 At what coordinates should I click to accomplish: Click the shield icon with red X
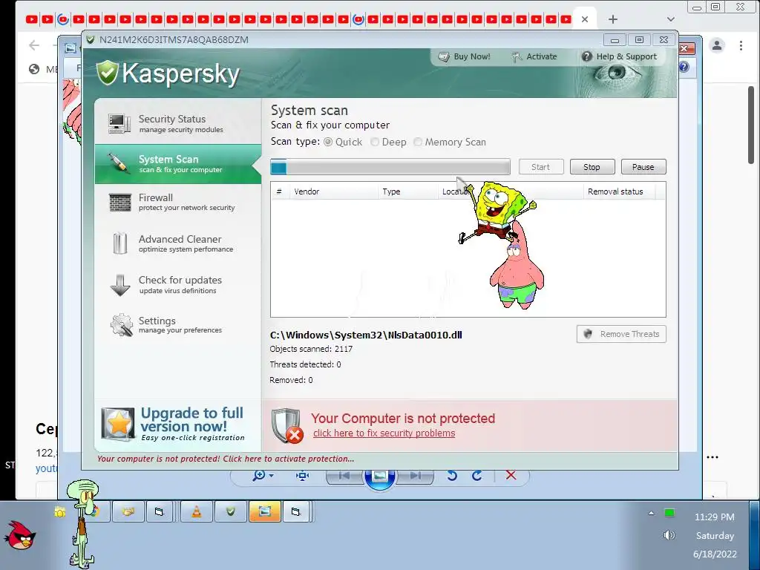(x=287, y=425)
